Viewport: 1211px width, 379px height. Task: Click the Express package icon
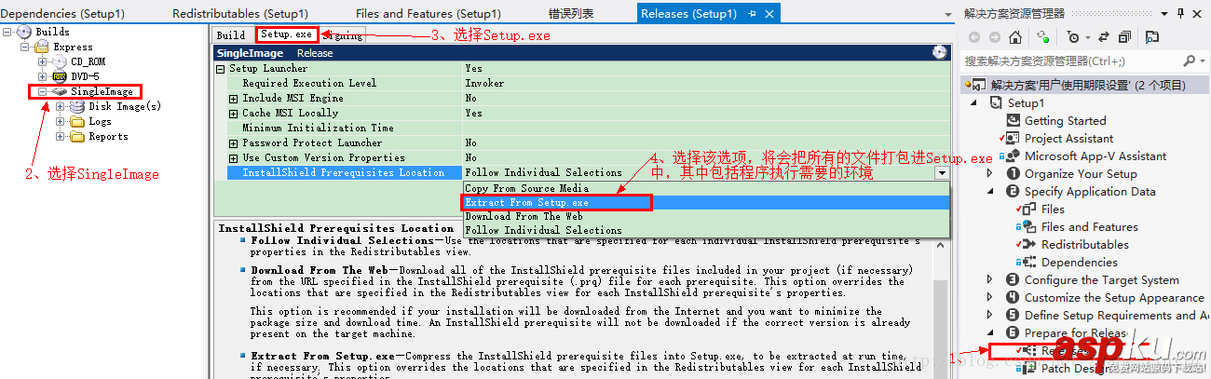42,47
